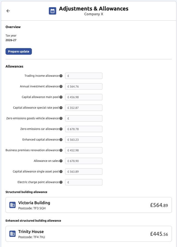
Task: Open help for Zero emissions car allowance
Action: (x=61, y=129)
